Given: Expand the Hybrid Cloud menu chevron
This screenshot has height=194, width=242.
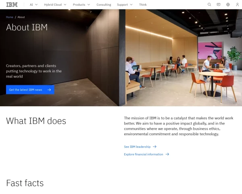Looking at the screenshot, I should click(x=65, y=4).
